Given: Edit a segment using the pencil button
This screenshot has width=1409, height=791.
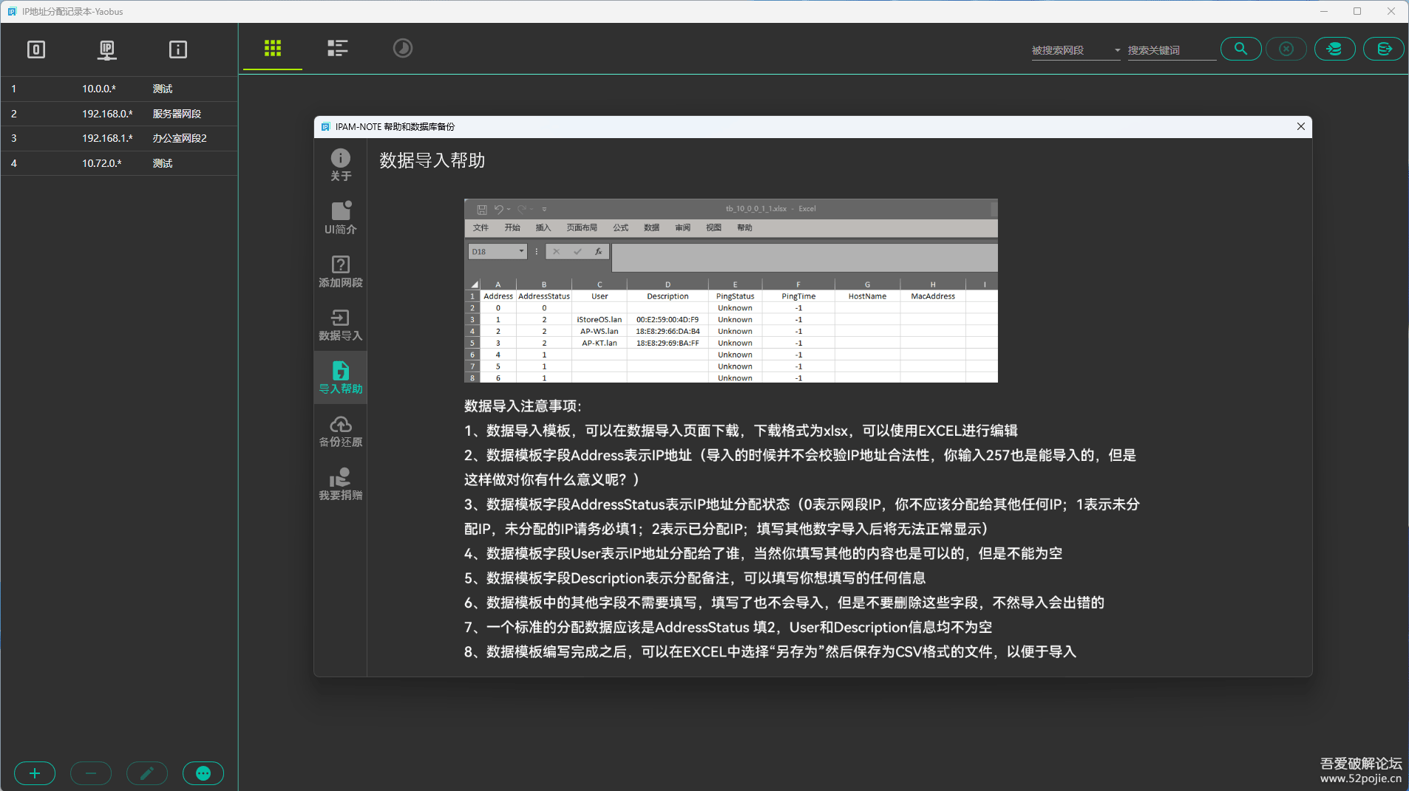Looking at the screenshot, I should tap(147, 773).
